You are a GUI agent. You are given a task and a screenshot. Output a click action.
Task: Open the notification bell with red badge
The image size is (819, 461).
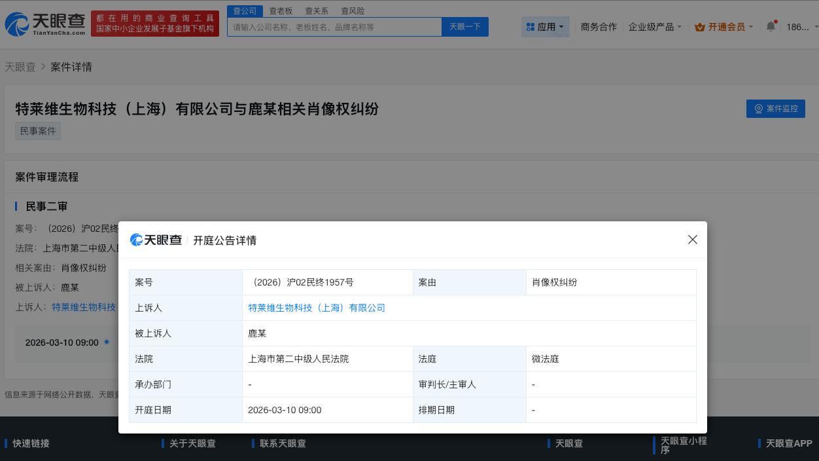click(771, 26)
